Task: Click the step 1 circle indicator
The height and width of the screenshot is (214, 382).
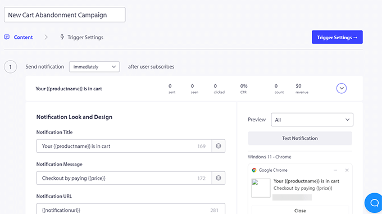Action: 10,67
